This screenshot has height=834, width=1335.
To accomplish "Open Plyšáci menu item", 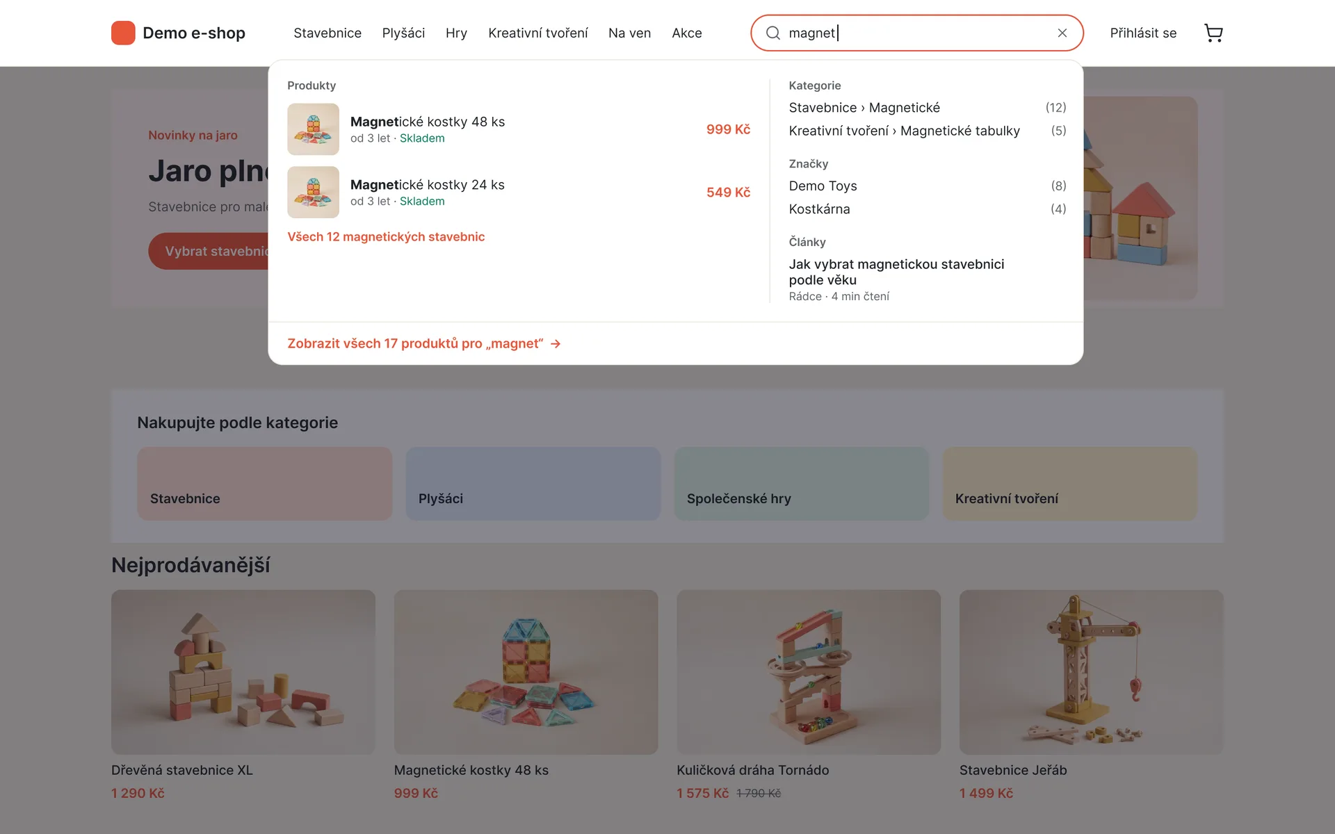I will [x=403, y=33].
